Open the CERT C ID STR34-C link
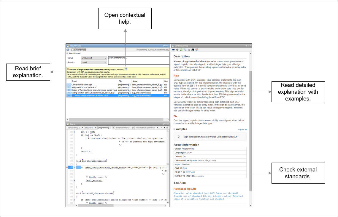This screenshot has width=338, height=217. click(x=190, y=172)
